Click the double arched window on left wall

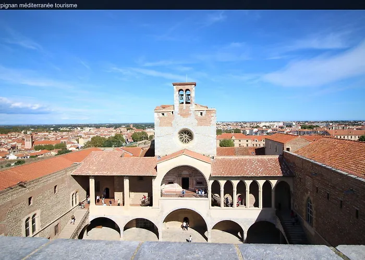tap(30, 225)
